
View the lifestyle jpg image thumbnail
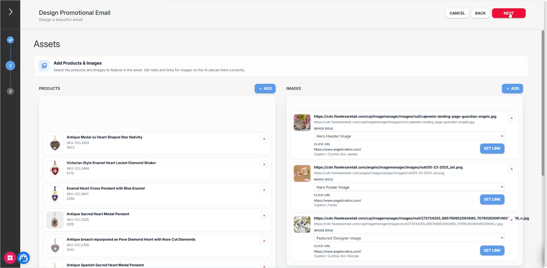(302, 224)
